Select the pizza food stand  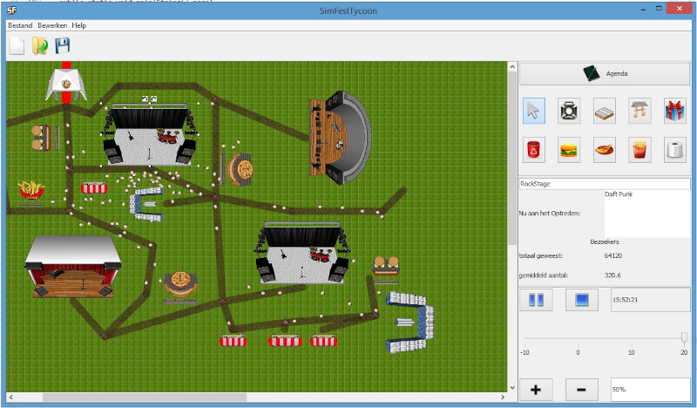[605, 150]
